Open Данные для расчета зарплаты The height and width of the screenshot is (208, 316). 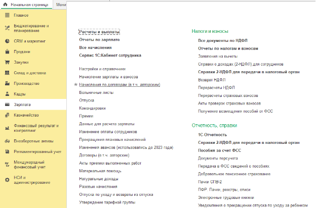pos(107,124)
